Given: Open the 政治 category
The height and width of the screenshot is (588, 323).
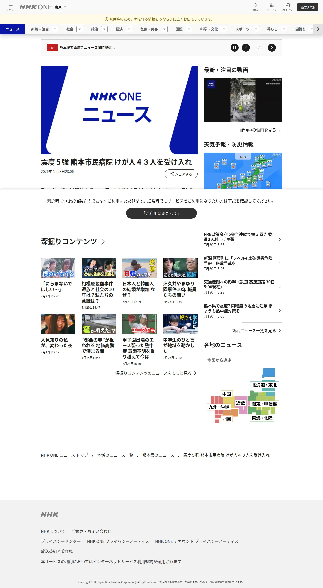Looking at the screenshot, I should [95, 29].
